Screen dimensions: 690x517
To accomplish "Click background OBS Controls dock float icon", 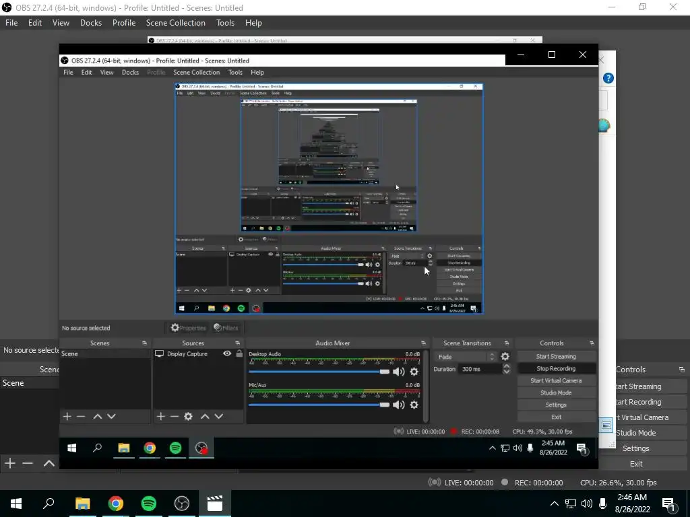I will point(682,370).
